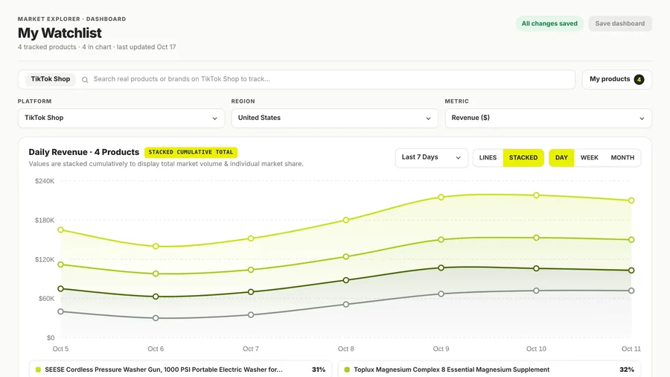Click the chevron in the Region dropdown
670x377 pixels.
pos(428,118)
